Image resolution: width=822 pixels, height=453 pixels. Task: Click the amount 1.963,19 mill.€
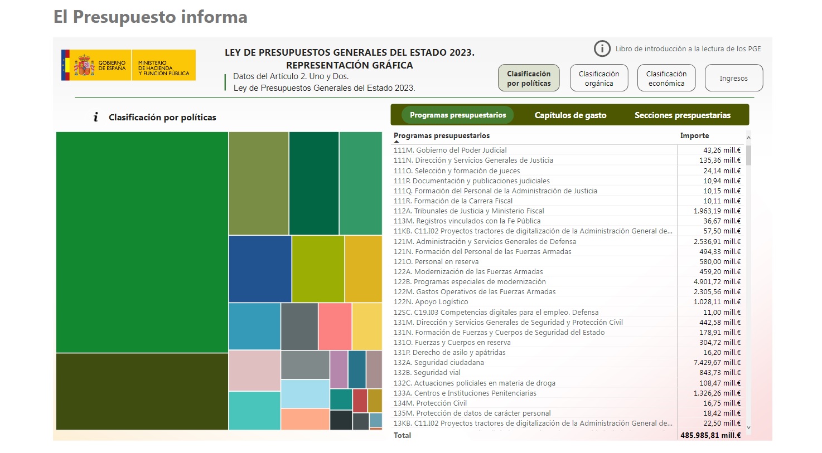717,211
